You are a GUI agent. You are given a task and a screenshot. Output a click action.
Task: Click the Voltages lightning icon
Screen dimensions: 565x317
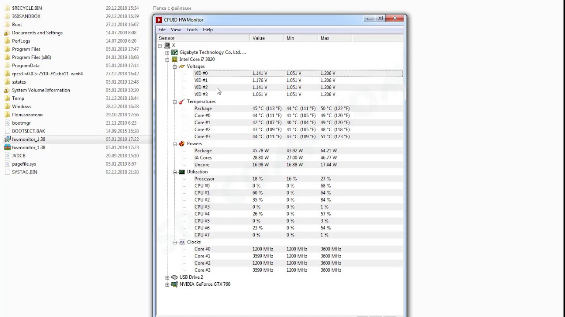182,66
